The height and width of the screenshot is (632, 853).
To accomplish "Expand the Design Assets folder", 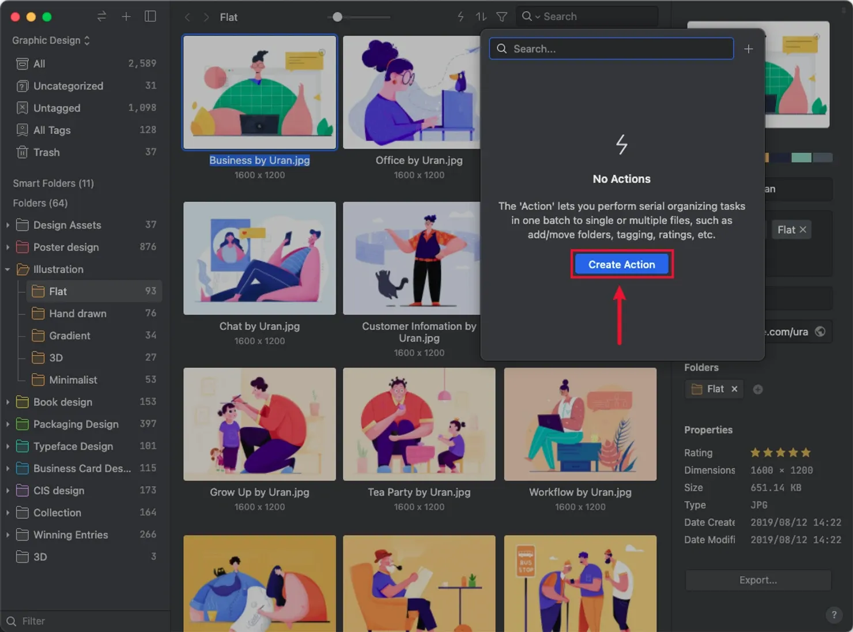I will [7, 225].
